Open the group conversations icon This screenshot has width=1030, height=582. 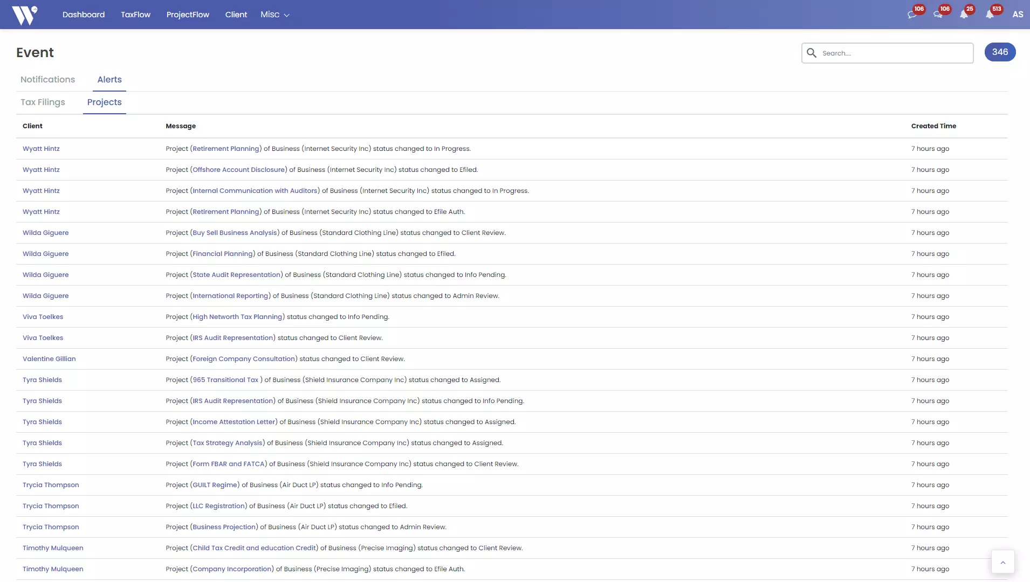click(x=939, y=15)
